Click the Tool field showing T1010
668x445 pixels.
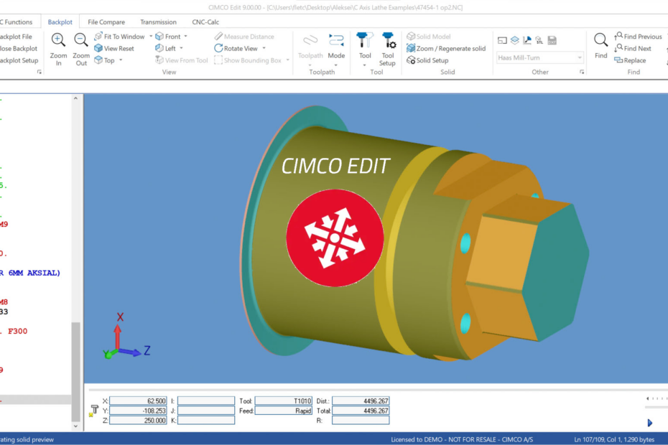pyautogui.click(x=284, y=400)
